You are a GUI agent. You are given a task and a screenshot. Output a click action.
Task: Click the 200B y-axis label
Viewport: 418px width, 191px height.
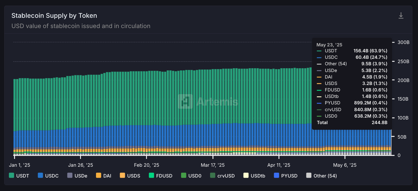point(403,80)
